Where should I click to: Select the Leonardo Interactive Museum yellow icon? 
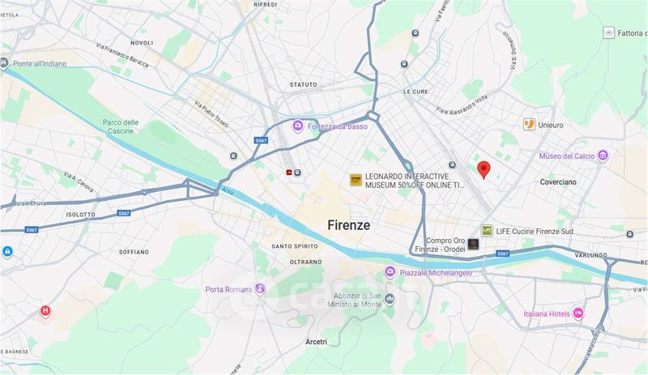[356, 180]
